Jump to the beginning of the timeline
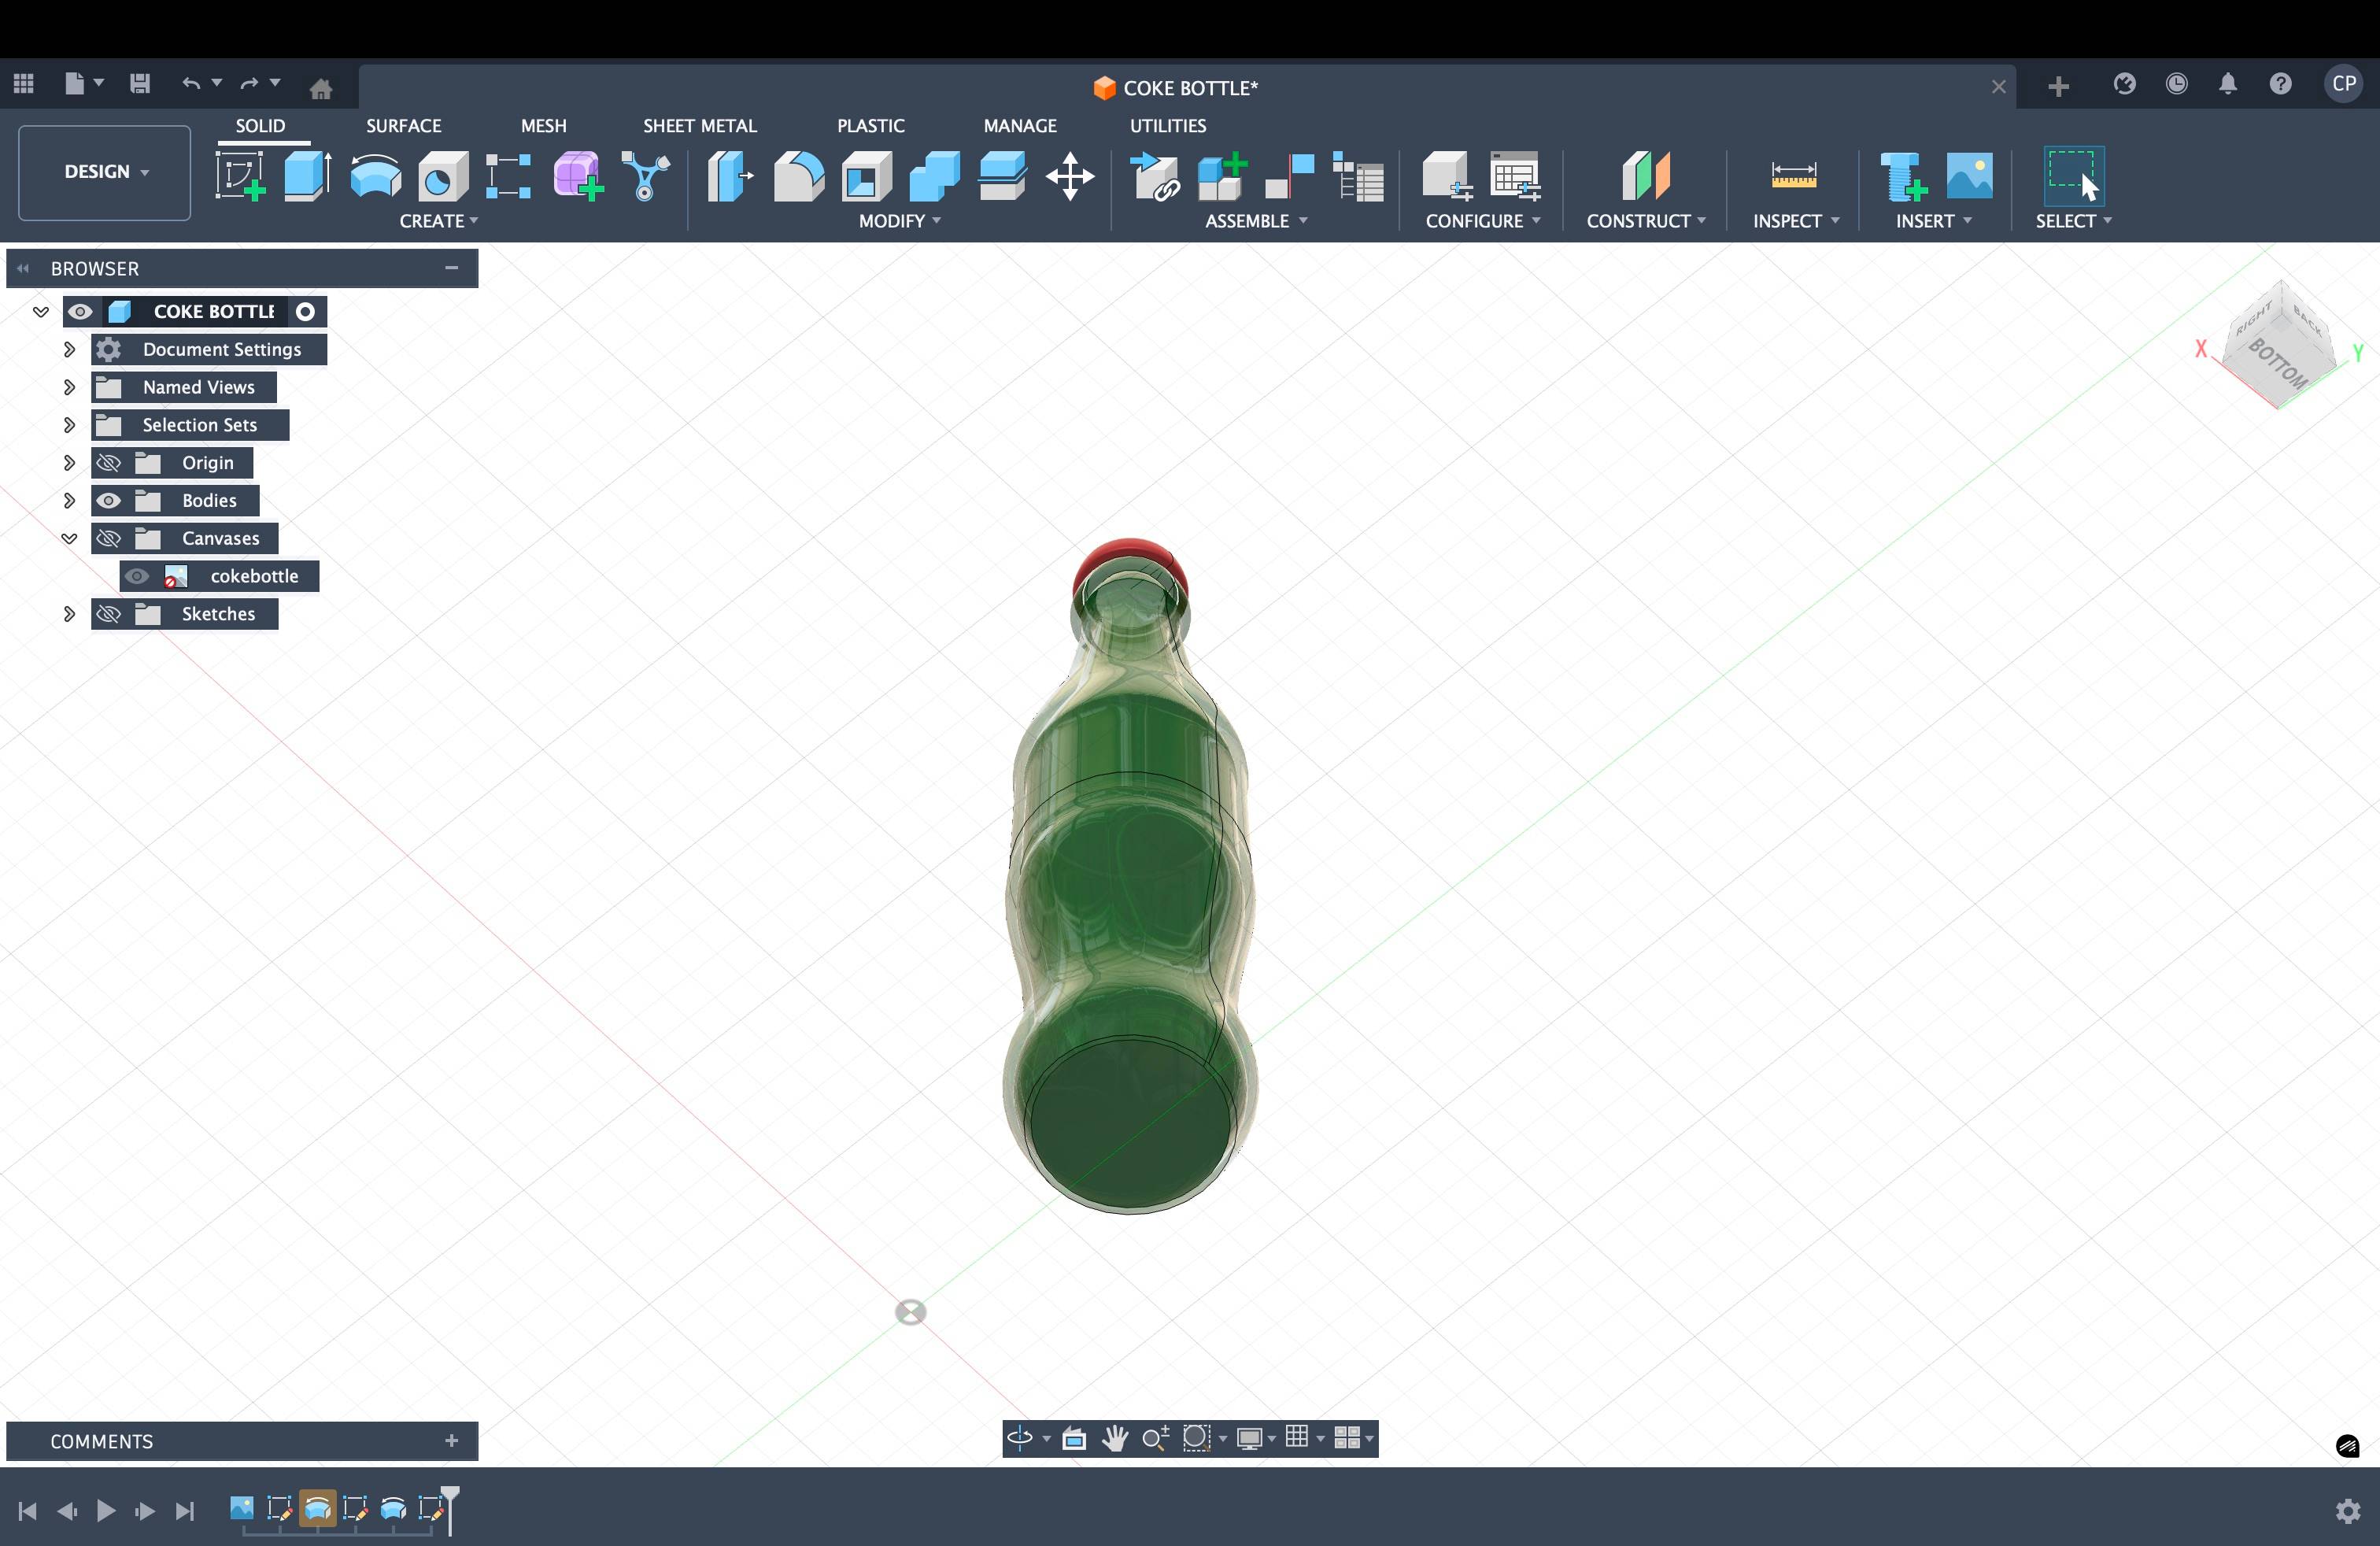 [x=28, y=1511]
